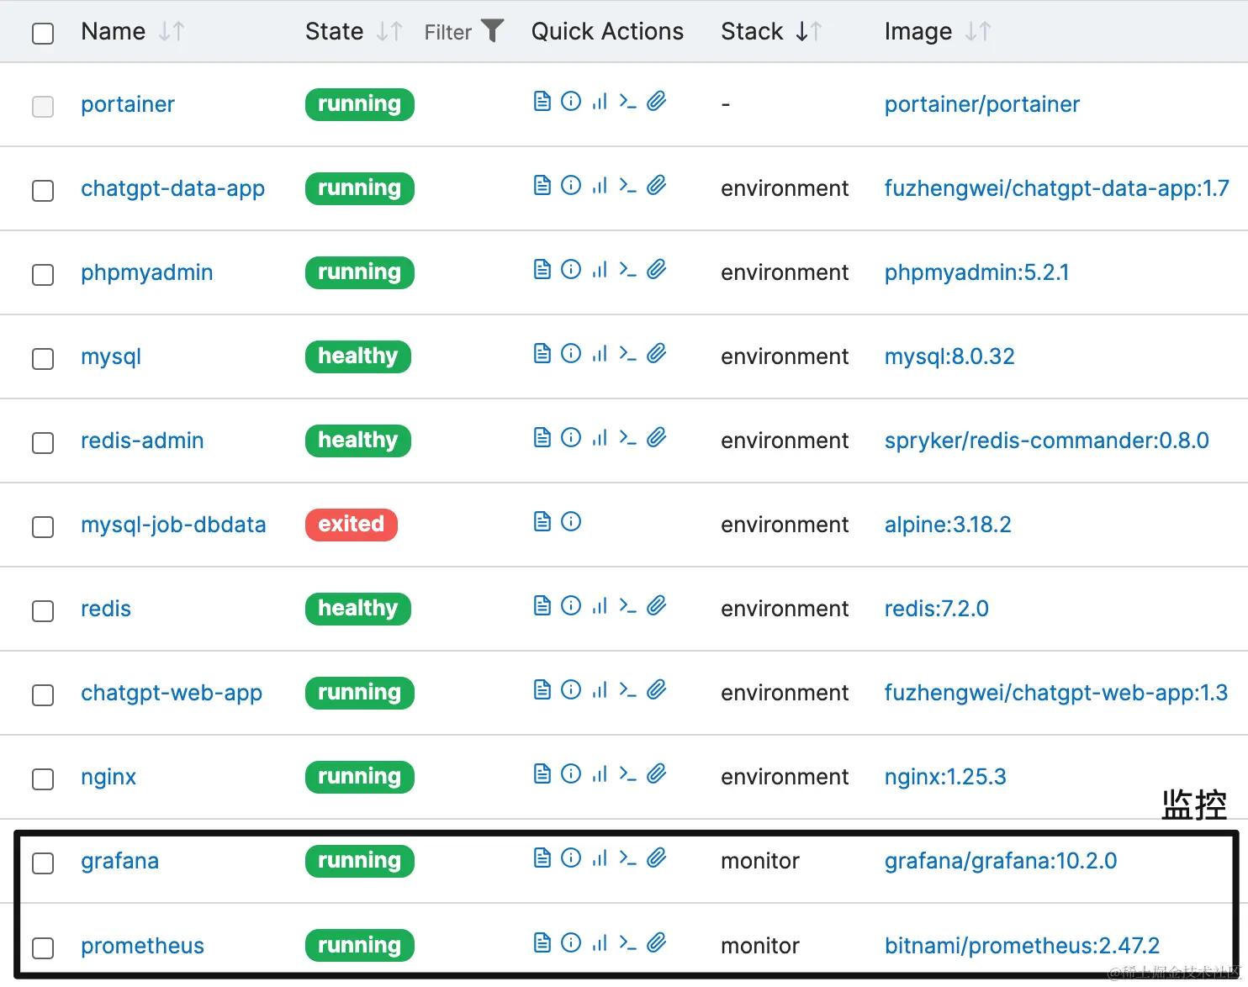Click monitor stack text in grafana row
1248x987 pixels.
click(x=760, y=861)
